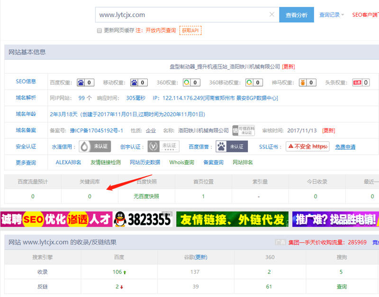Open the 备案查询 link
The height and width of the screenshot is (297, 379).
[x=214, y=162]
